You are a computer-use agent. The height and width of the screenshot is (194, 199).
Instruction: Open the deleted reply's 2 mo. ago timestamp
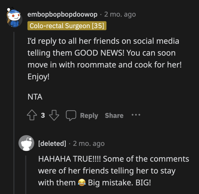[89, 143]
